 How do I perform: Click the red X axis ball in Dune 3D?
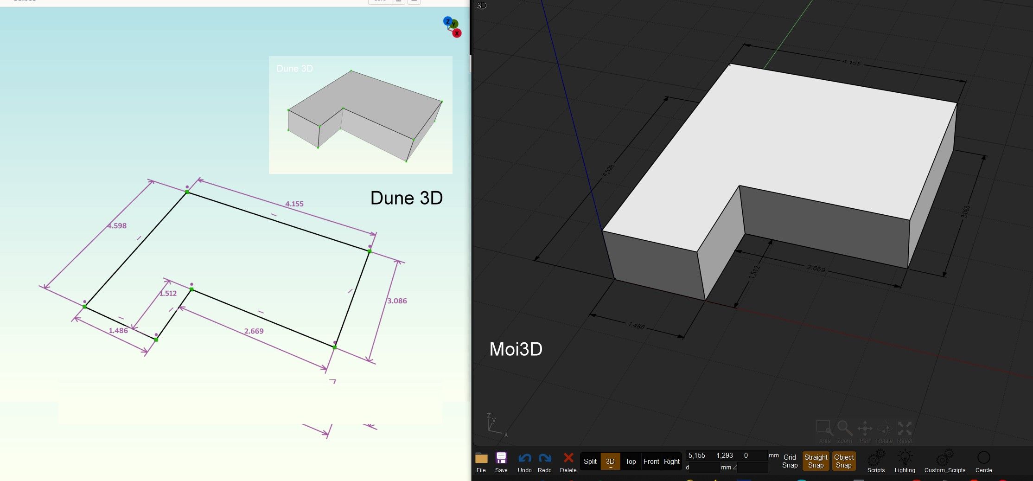coord(457,33)
